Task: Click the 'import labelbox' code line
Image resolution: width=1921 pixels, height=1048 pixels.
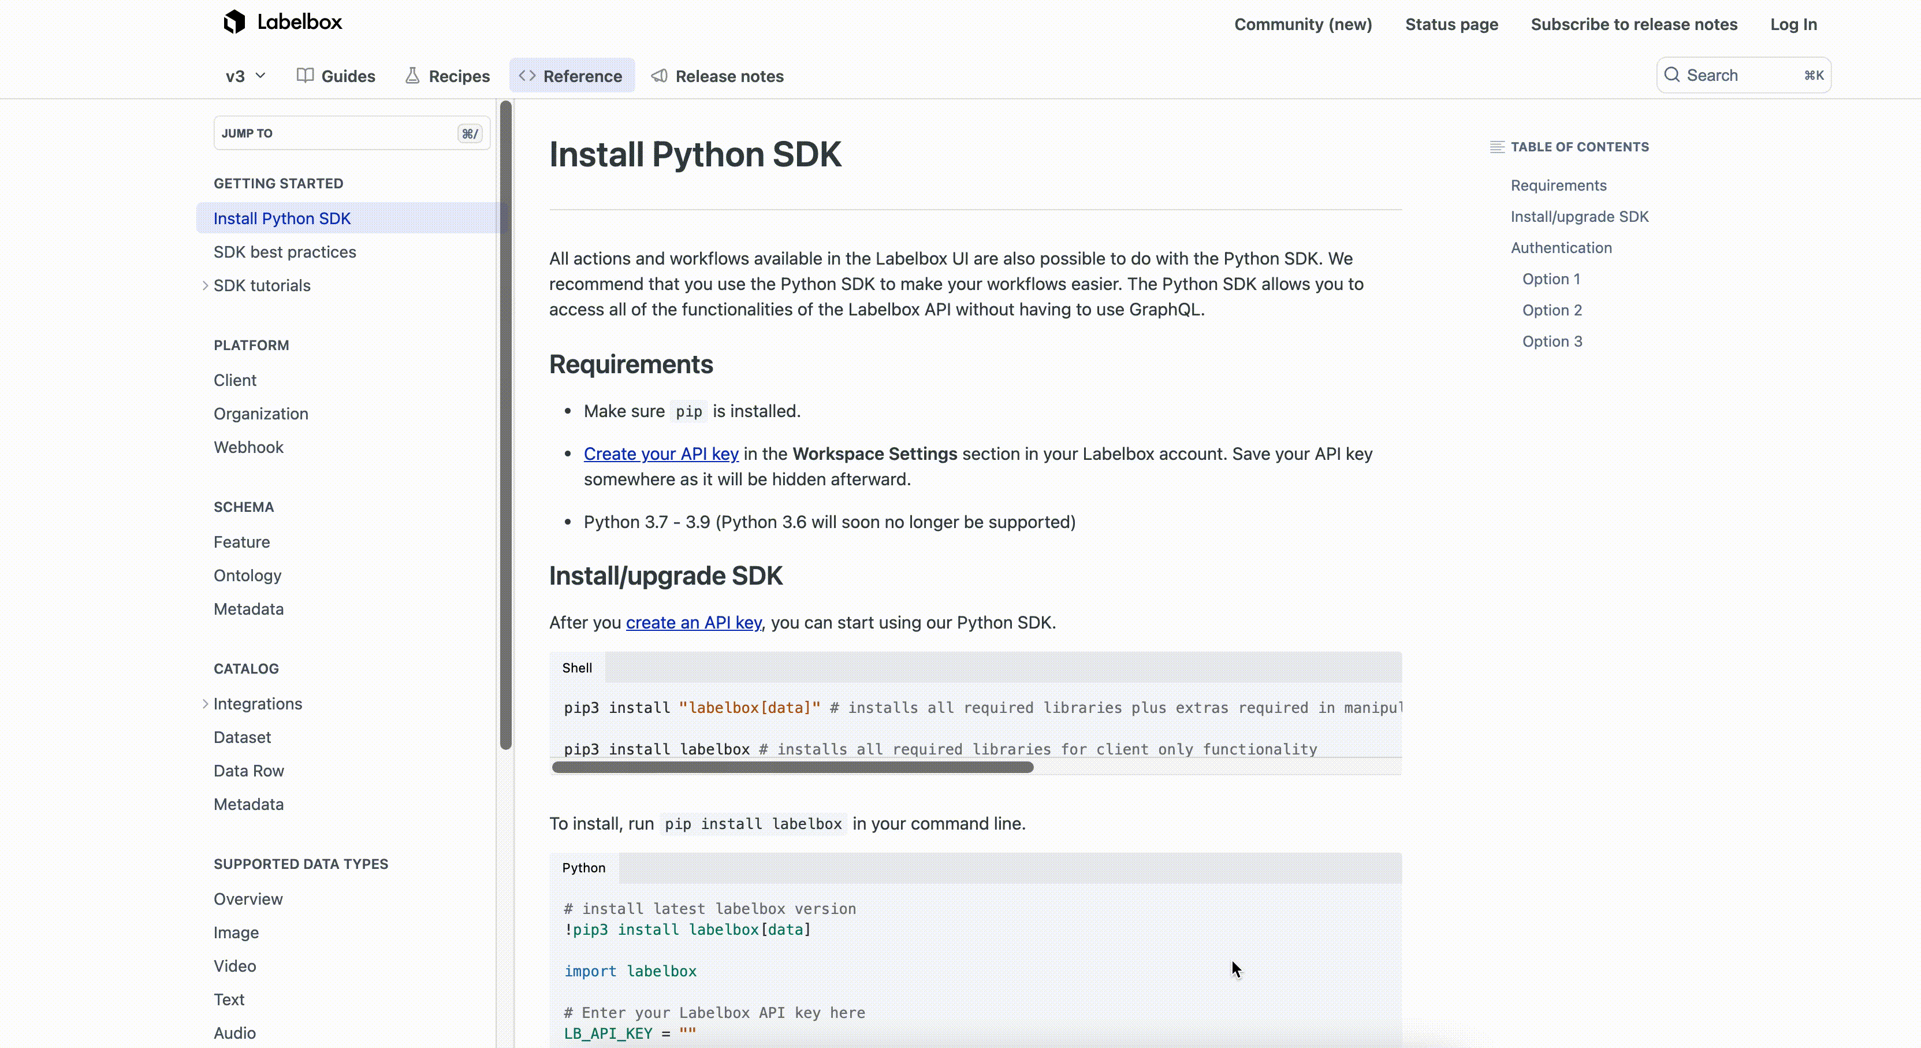Action: 630,971
